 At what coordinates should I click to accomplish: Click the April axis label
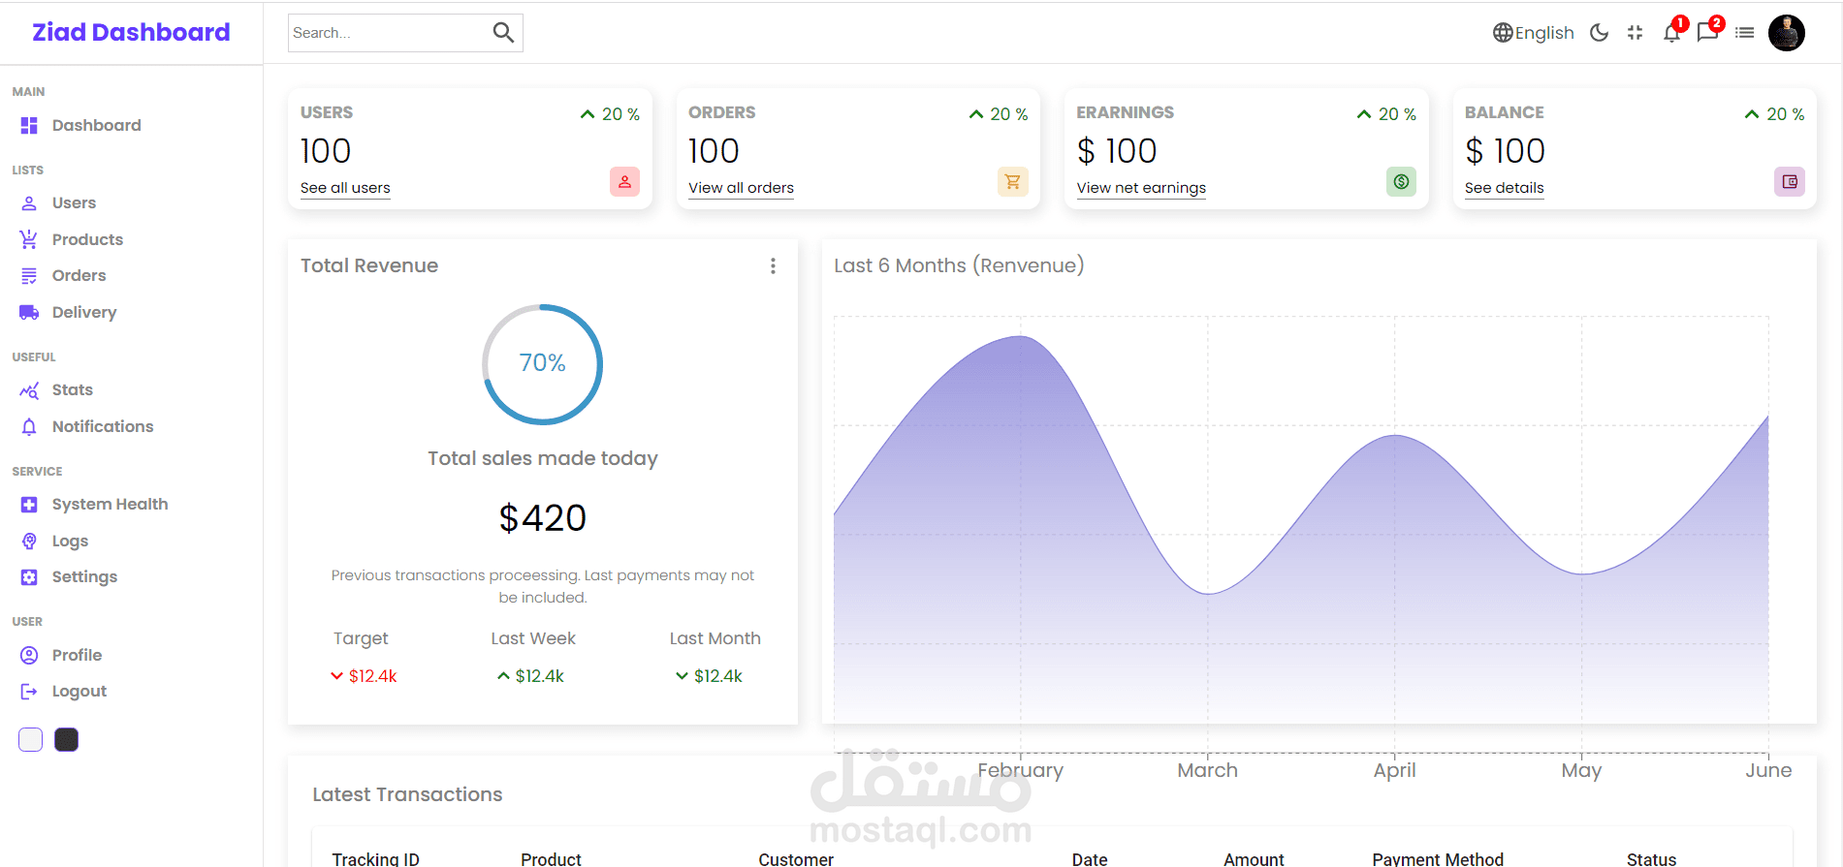1394,770
